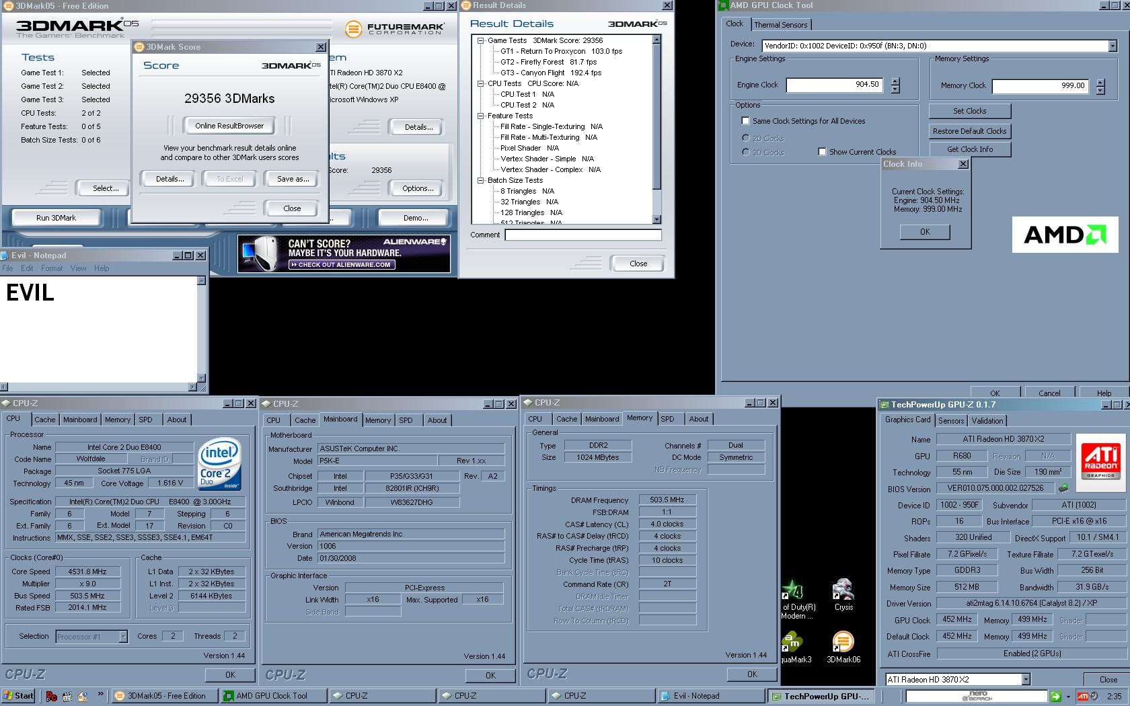This screenshot has width=1130, height=706.
Task: Open Cache tab in first CPU-Z window
Action: 45,420
